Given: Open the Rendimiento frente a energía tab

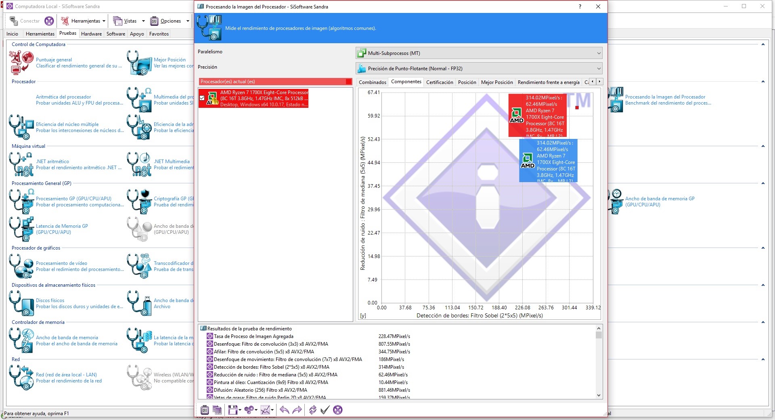Looking at the screenshot, I should (549, 82).
